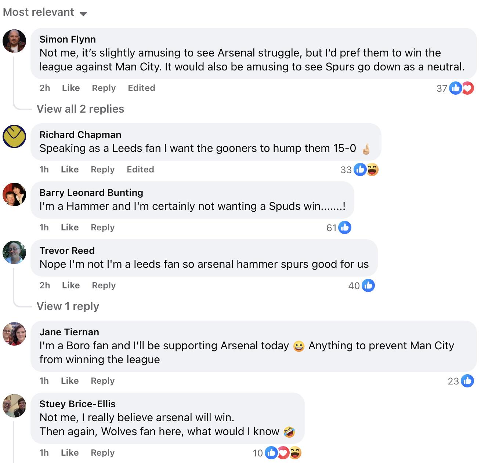Reply to Barry Leonard Bunting's comment

pyautogui.click(x=103, y=227)
